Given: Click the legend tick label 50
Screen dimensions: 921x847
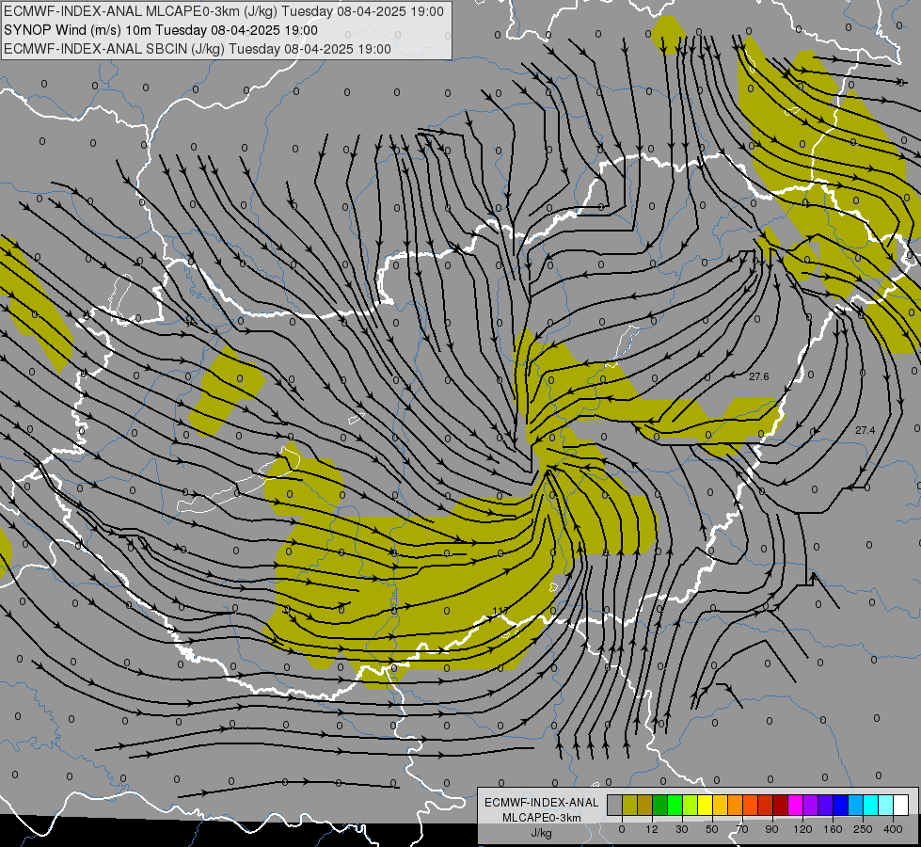Looking at the screenshot, I should [x=712, y=829].
